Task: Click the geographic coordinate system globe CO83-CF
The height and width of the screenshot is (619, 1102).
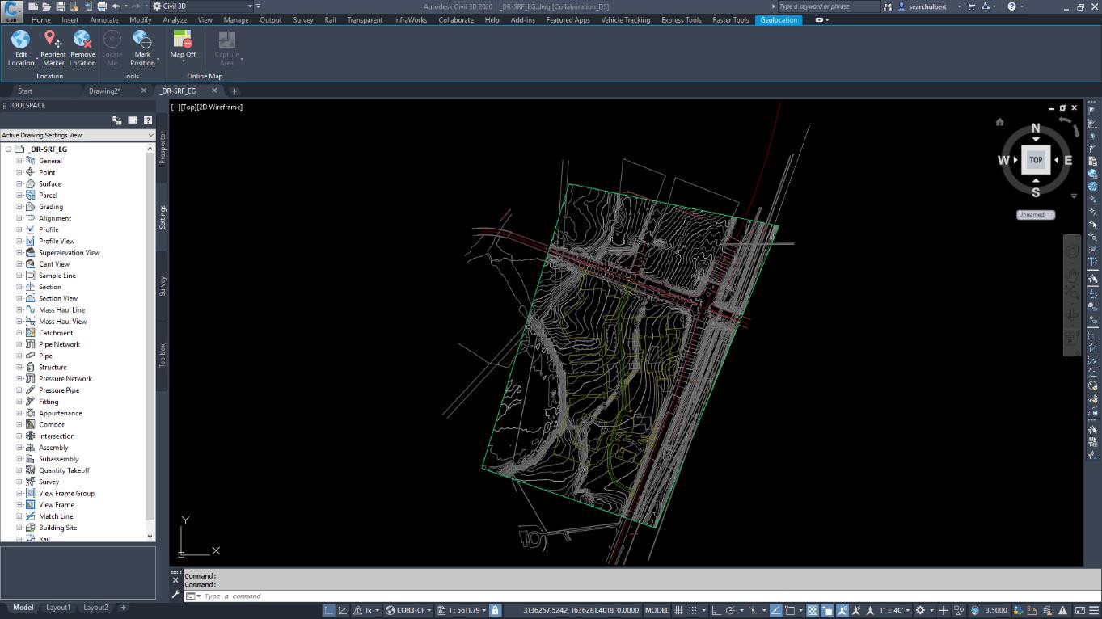Action: click(x=390, y=610)
